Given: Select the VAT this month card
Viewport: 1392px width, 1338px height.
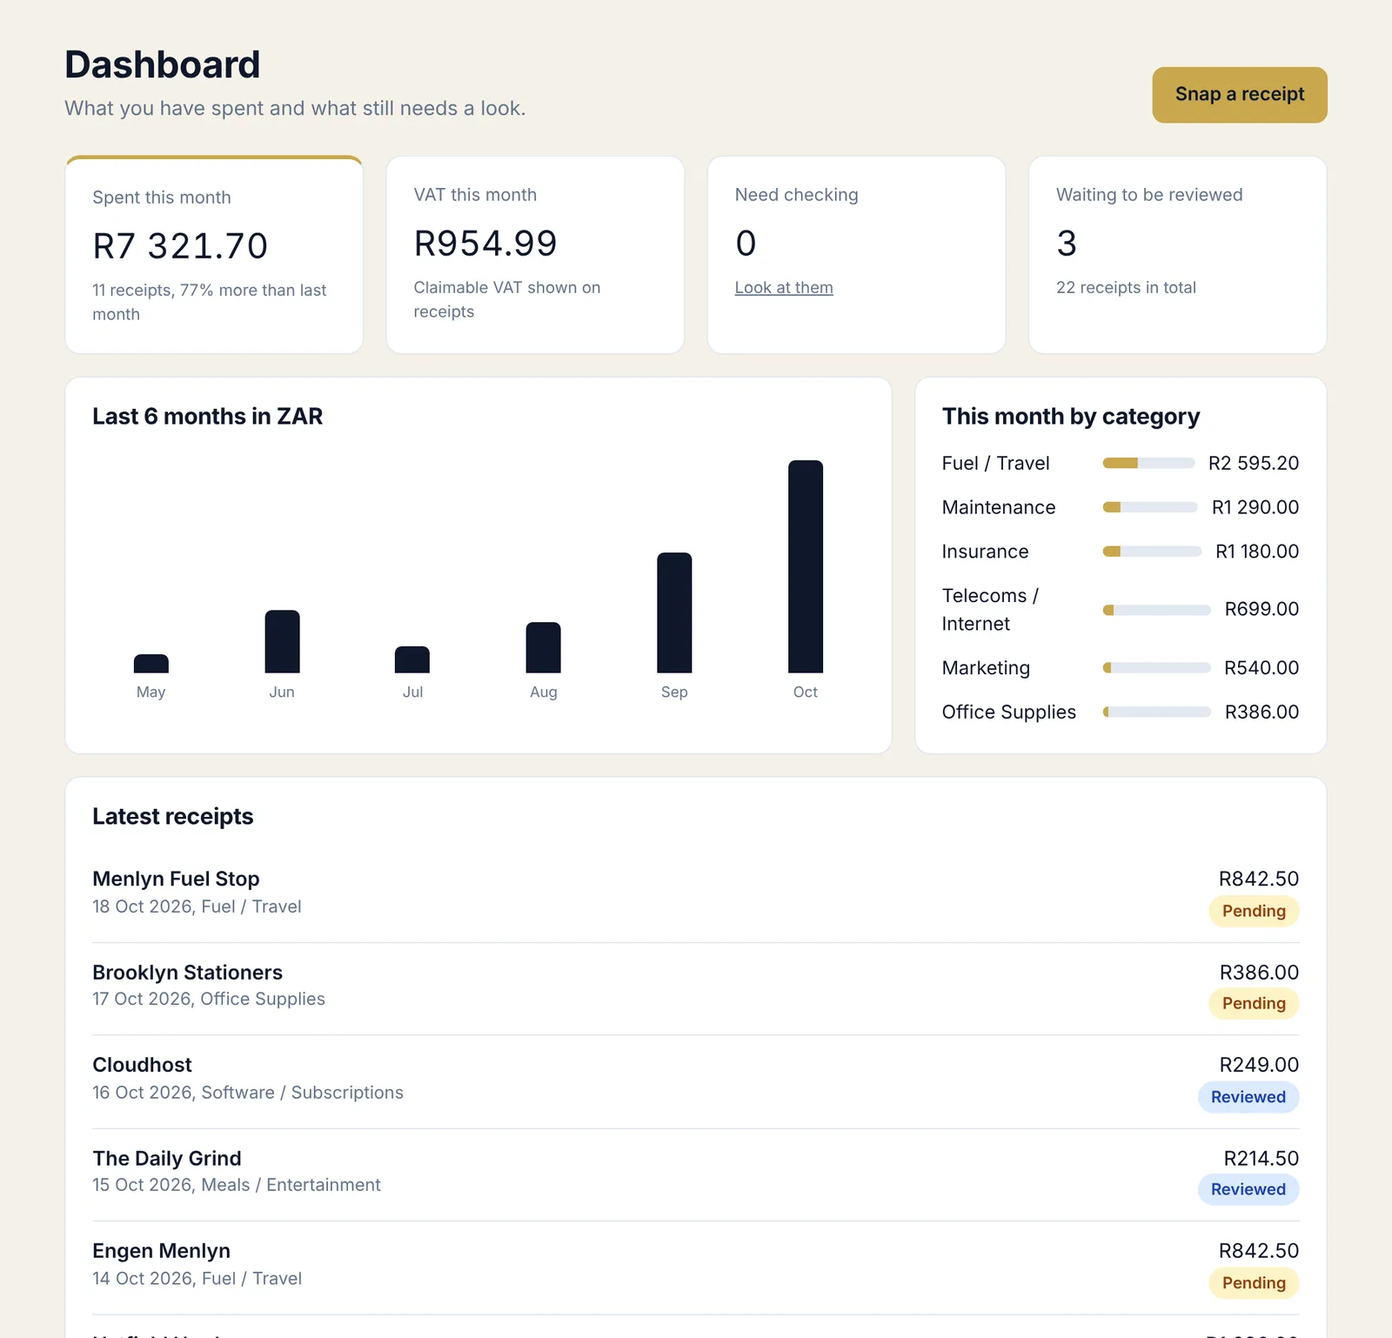Looking at the screenshot, I should click(x=535, y=255).
